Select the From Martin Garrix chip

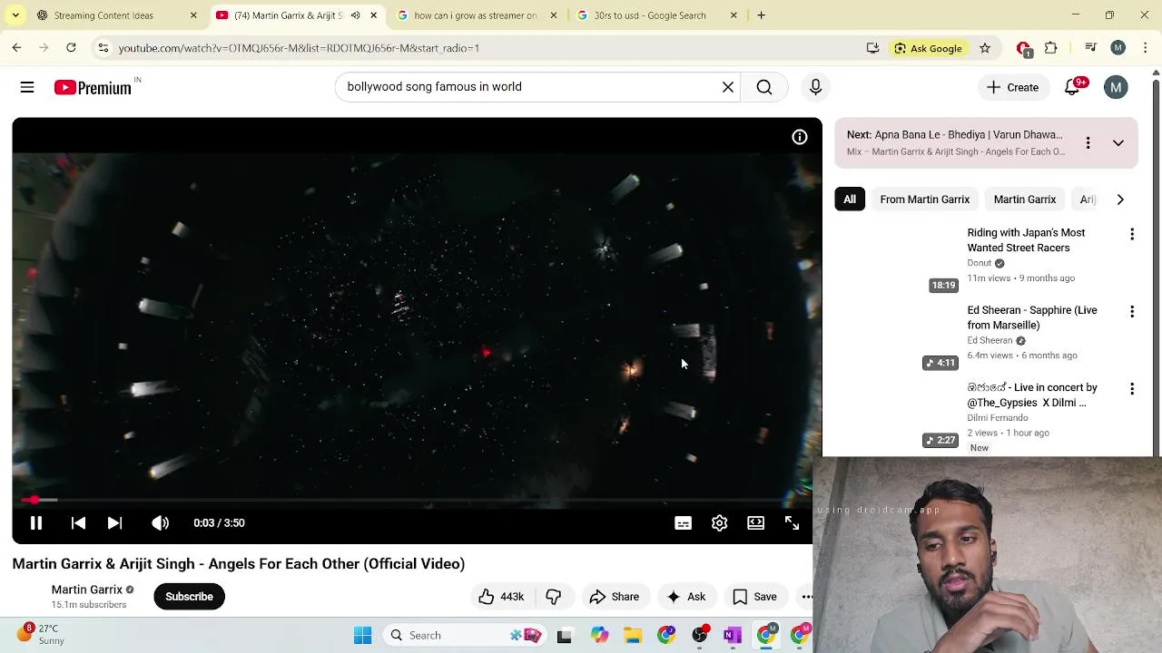pyautogui.click(x=924, y=200)
